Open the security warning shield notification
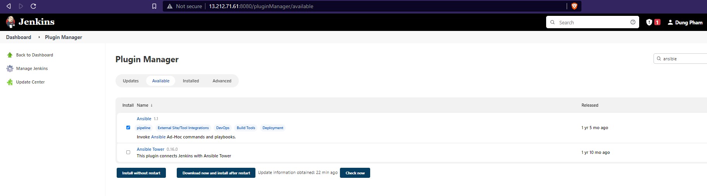Image resolution: width=707 pixels, height=196 pixels. click(649, 22)
